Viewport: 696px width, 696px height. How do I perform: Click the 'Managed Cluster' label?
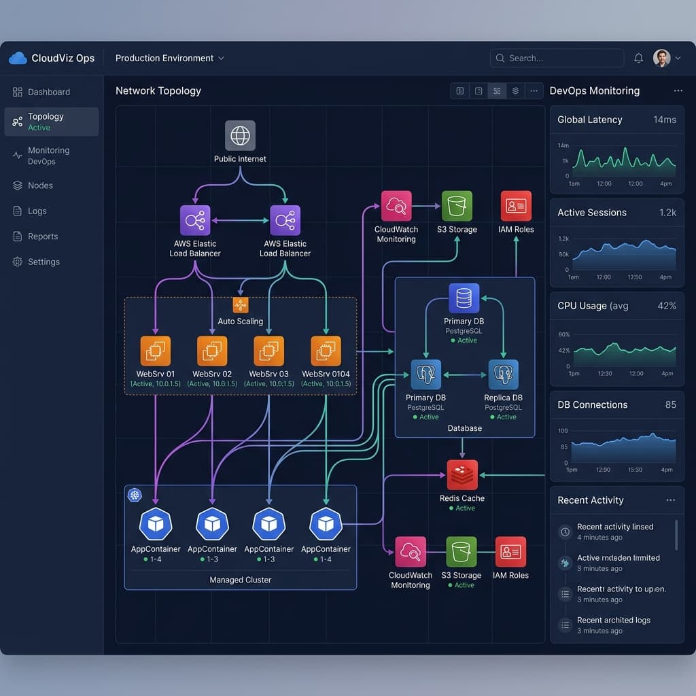[x=240, y=580]
